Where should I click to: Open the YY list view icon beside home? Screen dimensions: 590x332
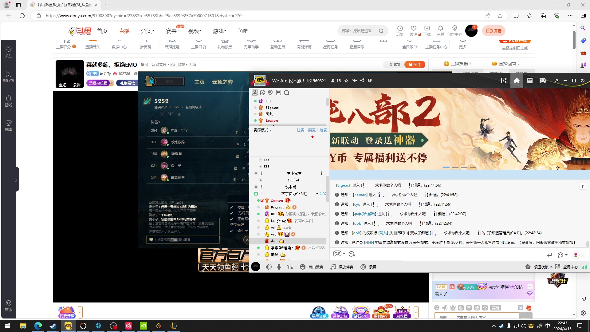click(530, 81)
